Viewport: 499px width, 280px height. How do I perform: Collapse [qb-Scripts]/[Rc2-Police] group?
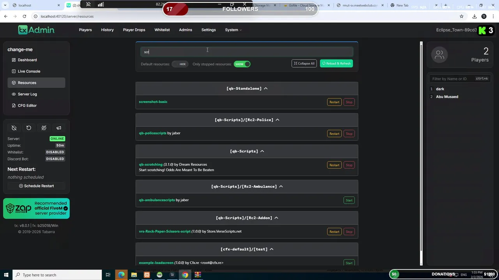(x=247, y=120)
